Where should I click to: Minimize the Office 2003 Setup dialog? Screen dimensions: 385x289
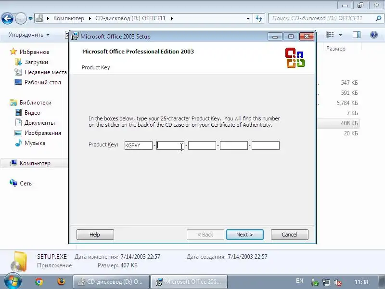275,37
